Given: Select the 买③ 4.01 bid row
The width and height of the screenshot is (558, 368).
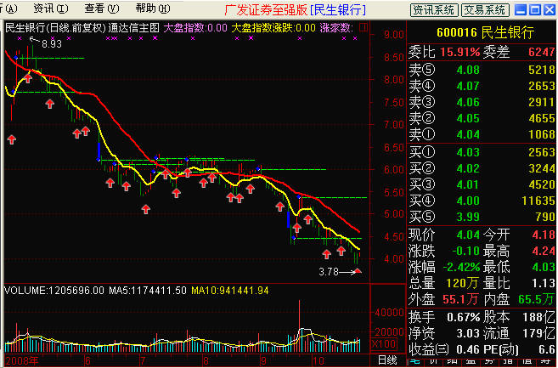Looking at the screenshot, I should [x=482, y=184].
